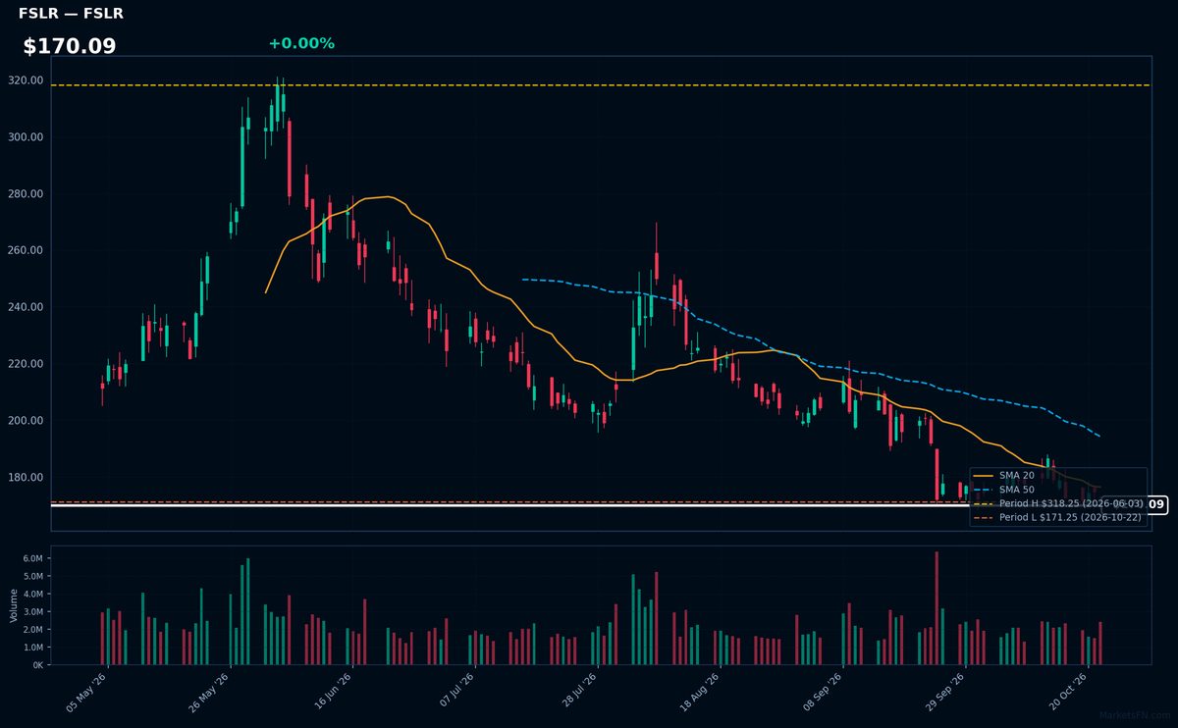This screenshot has width=1178, height=728.
Task: Click the 29 Sep '26 date label
Action: 944,691
